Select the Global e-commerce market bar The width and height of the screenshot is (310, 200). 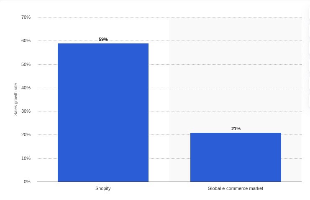tap(236, 157)
